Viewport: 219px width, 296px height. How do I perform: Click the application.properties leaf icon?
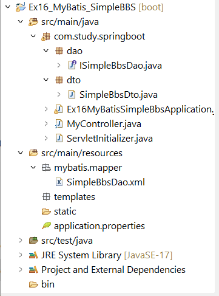click(x=46, y=225)
